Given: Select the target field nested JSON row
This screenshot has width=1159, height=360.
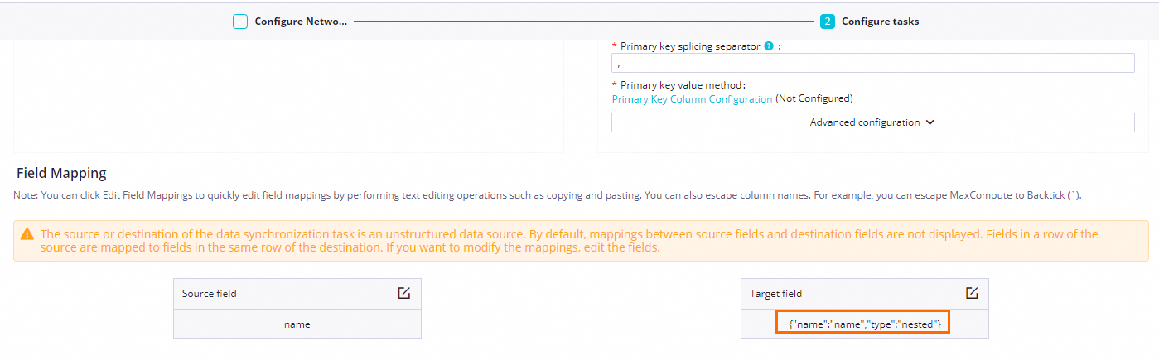Looking at the screenshot, I should tap(863, 324).
